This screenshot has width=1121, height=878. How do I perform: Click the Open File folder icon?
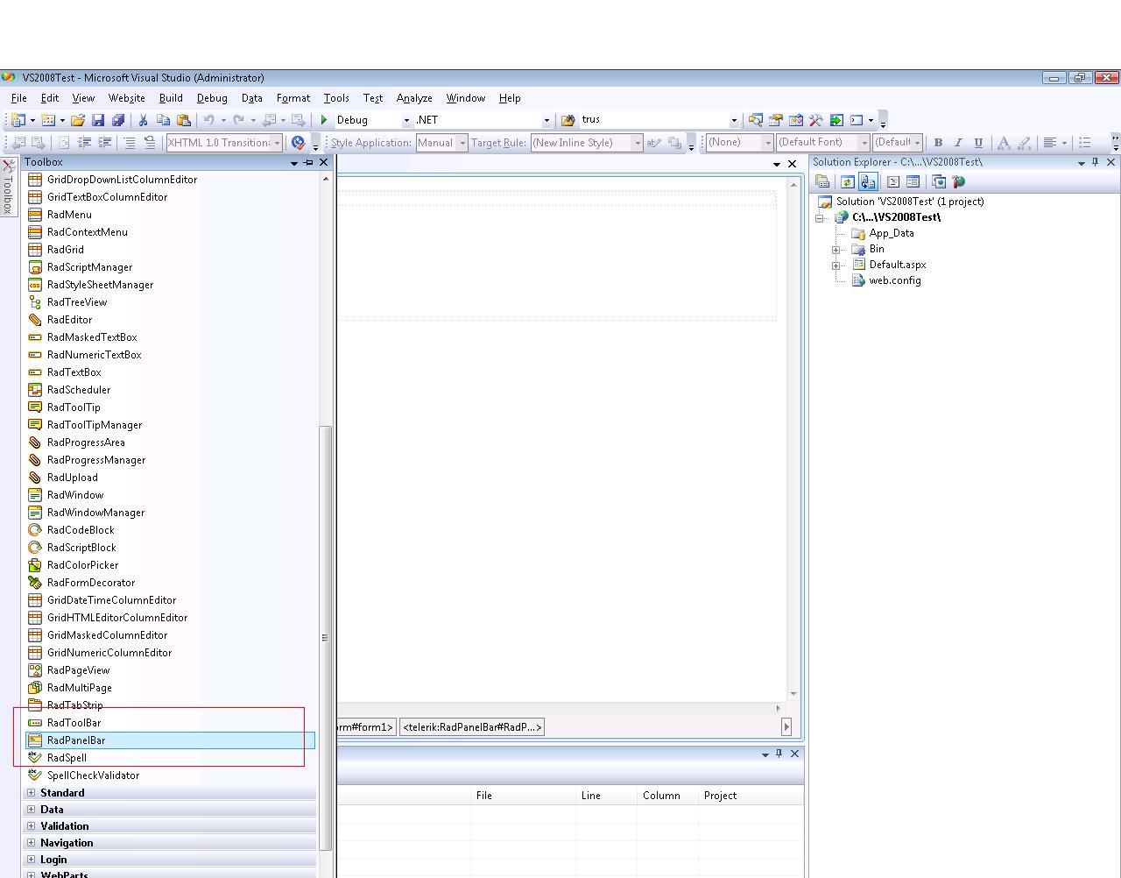click(x=78, y=120)
